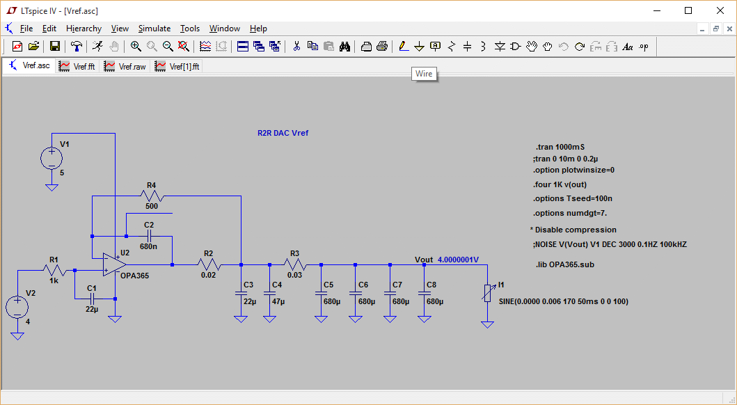This screenshot has width=737, height=405.
Task: Open Find with the binoculars icon
Action: [x=344, y=47]
